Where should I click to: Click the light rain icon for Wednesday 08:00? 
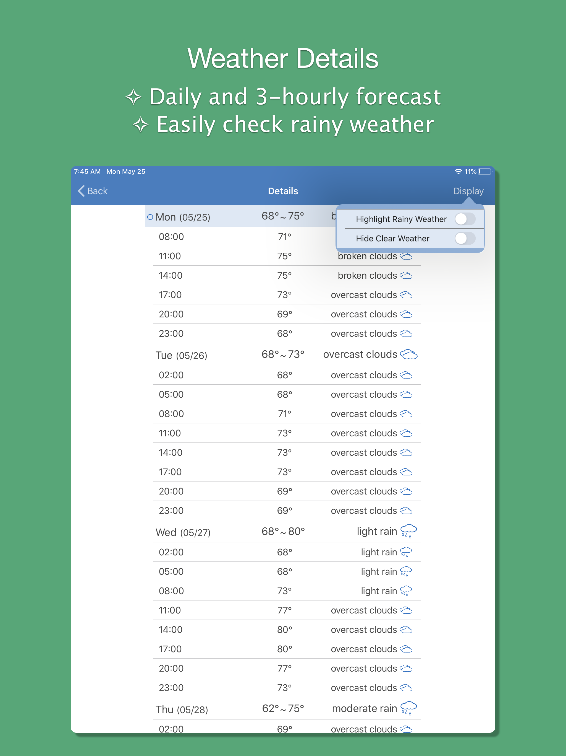(406, 591)
